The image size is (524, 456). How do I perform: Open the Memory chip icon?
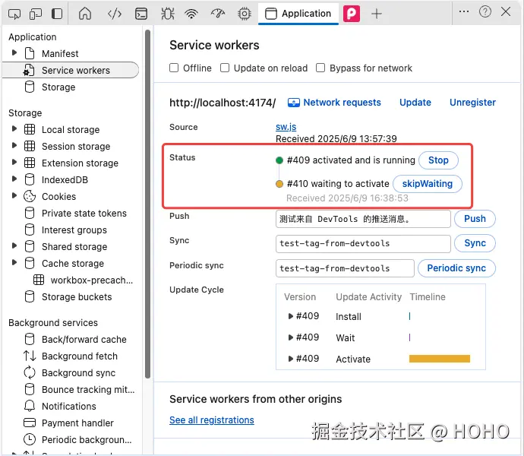tap(245, 14)
